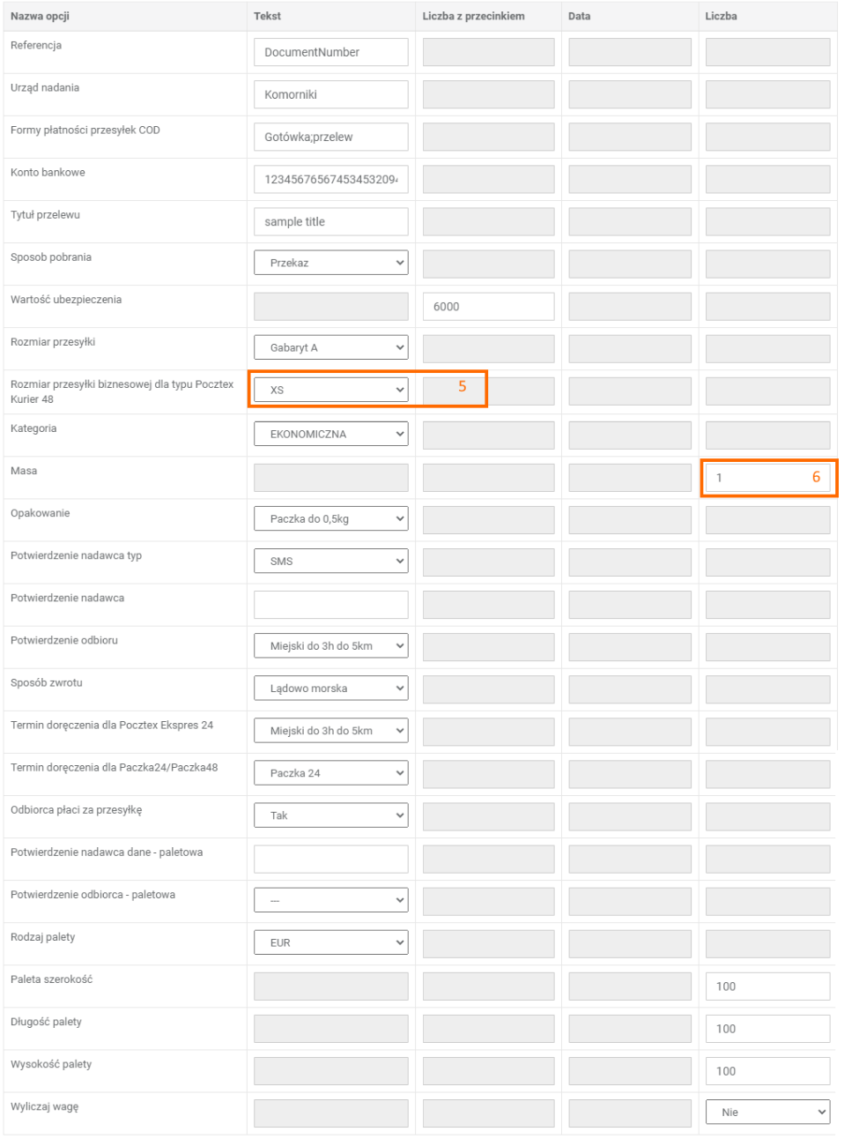Open the Pocztex Kurier 48 size dropdown showing XS
The height and width of the screenshot is (1139, 844).
[x=330, y=390]
